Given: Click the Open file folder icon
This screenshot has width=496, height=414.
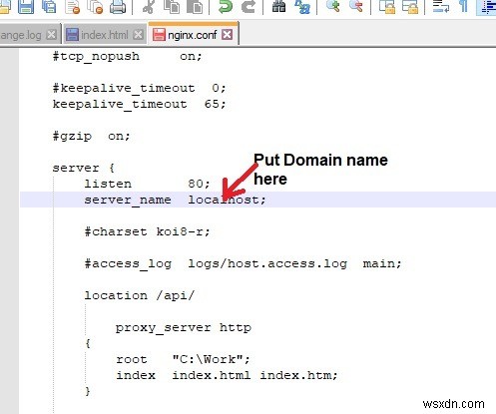Looking at the screenshot, I should [x=4, y=6].
